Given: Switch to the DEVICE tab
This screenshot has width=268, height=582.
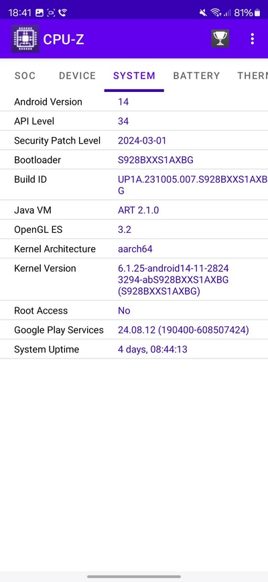Looking at the screenshot, I should point(77,76).
